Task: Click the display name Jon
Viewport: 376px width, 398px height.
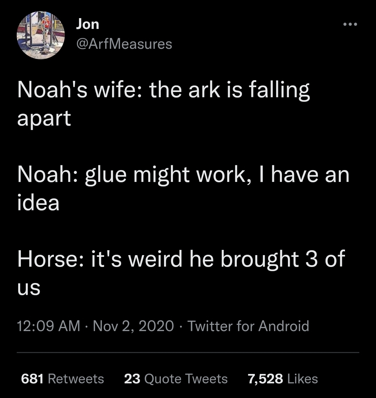Action: pos(87,24)
